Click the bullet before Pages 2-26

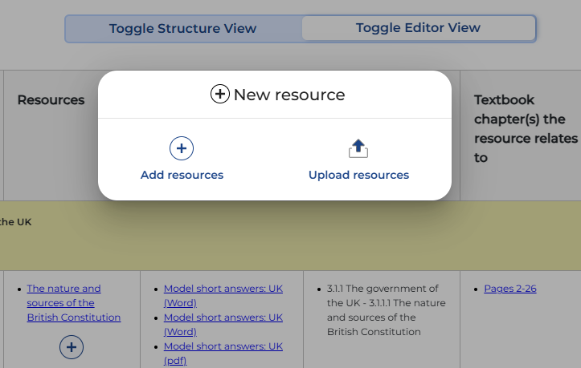(x=476, y=289)
